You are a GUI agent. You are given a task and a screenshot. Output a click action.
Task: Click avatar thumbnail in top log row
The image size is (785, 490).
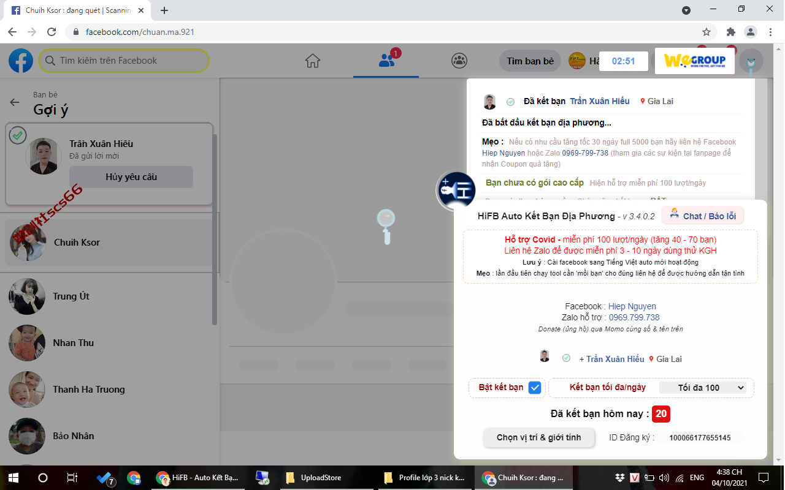point(489,102)
